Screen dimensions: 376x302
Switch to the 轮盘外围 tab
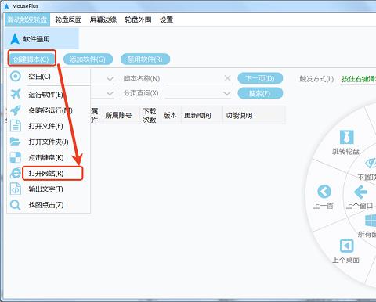[x=138, y=20]
